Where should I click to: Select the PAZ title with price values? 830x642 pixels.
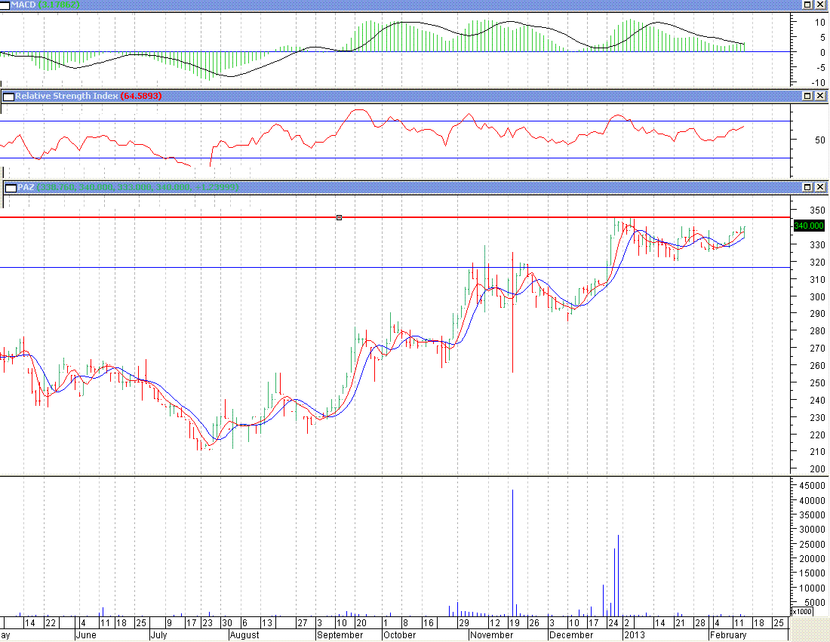pos(128,187)
